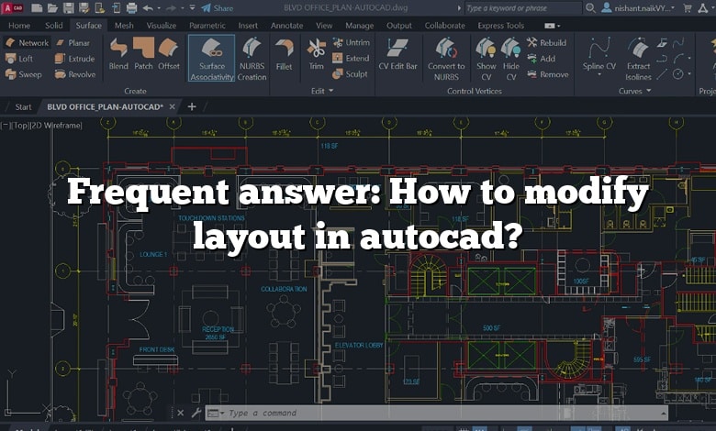Open the nishant.naikVY account menu
This screenshot has width=716, height=431.
coord(637,7)
